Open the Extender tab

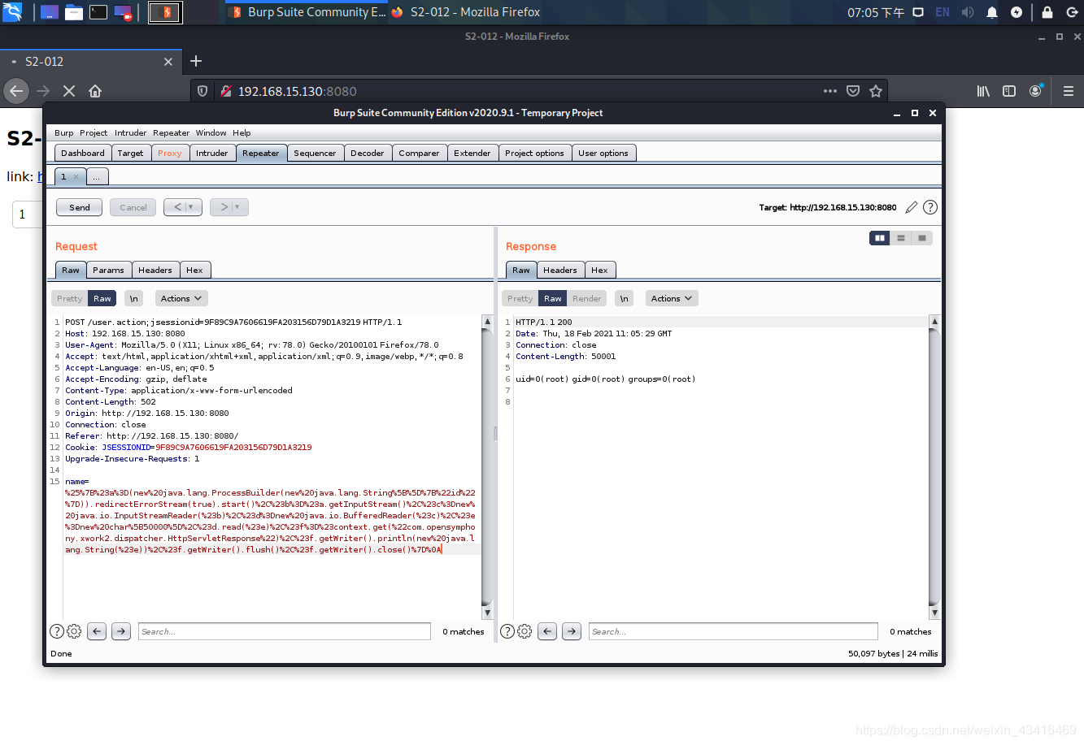pyautogui.click(x=472, y=153)
